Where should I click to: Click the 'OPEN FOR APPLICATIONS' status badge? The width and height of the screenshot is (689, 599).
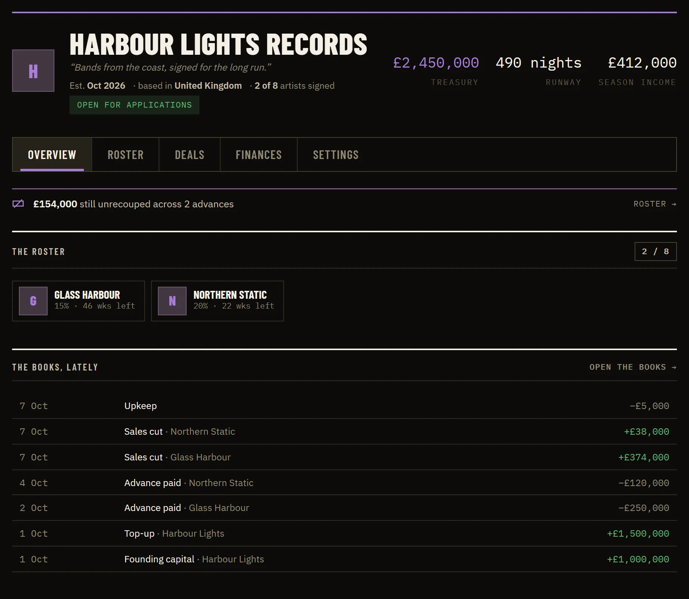134,105
